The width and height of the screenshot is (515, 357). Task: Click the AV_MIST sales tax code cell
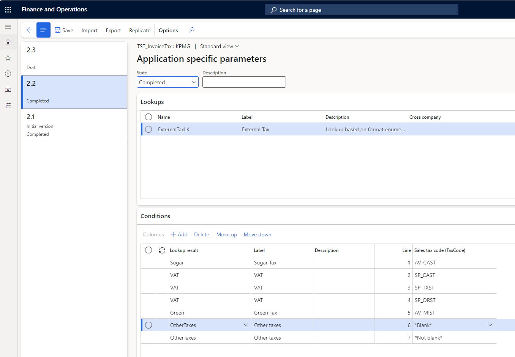[x=455, y=313]
